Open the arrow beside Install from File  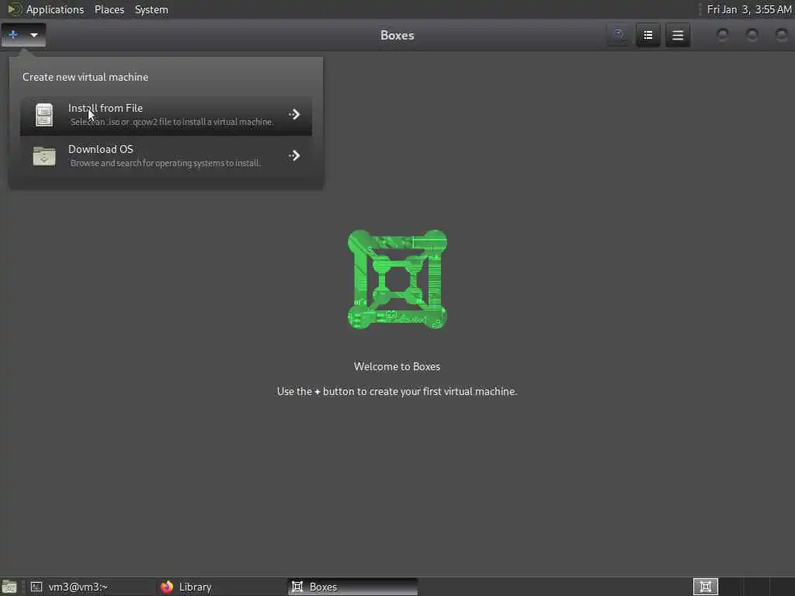[x=294, y=115]
